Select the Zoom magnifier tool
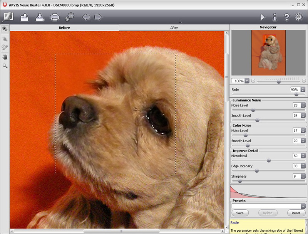This screenshot has height=234, width=308. [x=5, y=66]
